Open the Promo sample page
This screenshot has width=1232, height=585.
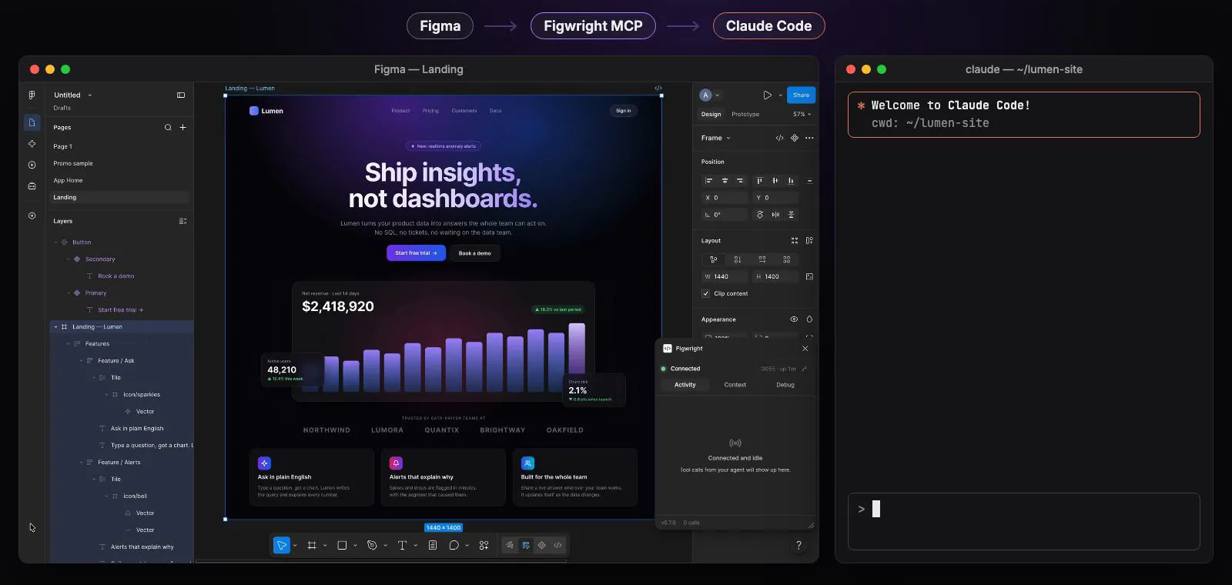pos(119,163)
